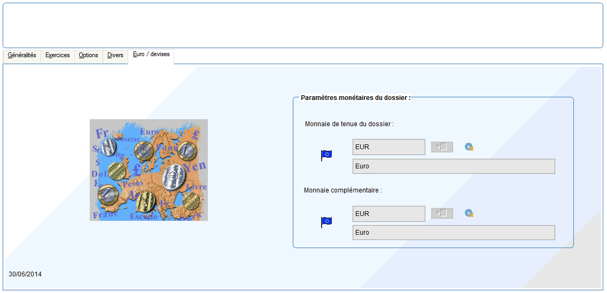Screen dimensions: 607x293
Task: Click the gear icon for Monnaie de tenue
Action: 469,147
